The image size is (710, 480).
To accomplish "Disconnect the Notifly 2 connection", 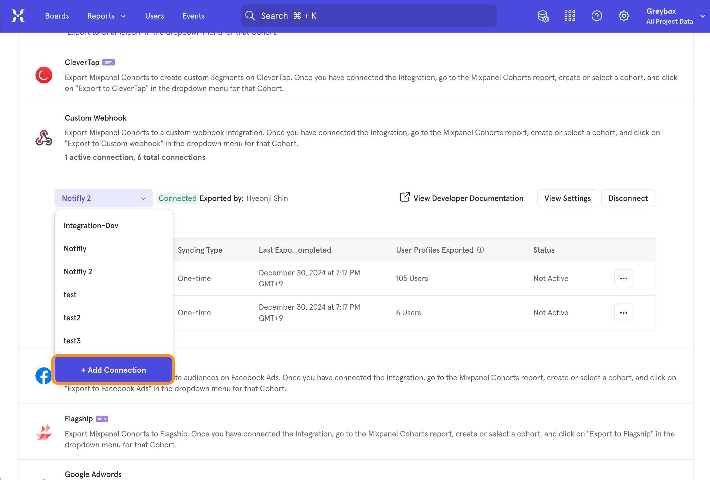I will click(x=628, y=198).
